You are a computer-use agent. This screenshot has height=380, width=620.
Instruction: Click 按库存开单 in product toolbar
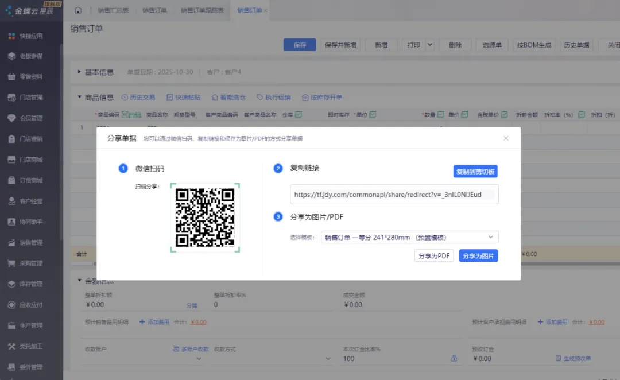pos(322,97)
